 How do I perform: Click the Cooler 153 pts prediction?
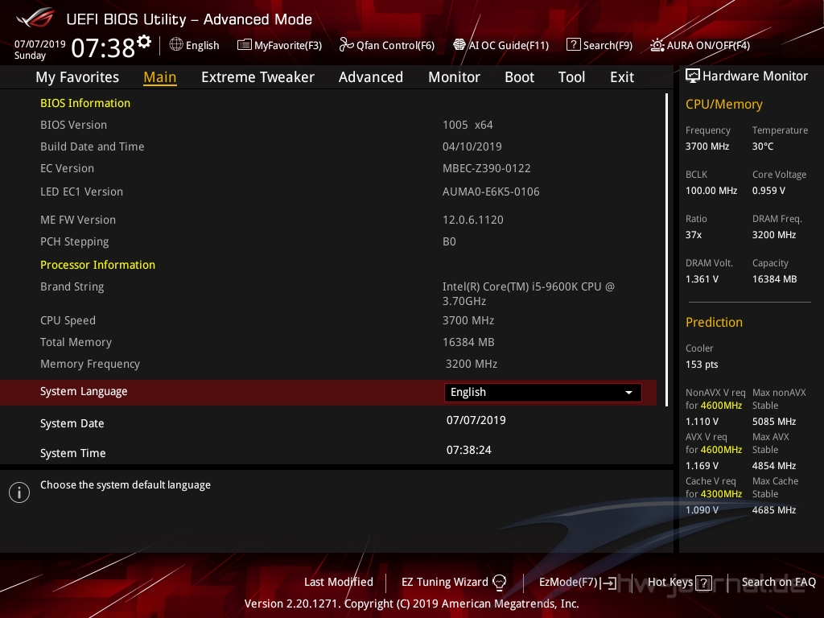pyautogui.click(x=702, y=365)
